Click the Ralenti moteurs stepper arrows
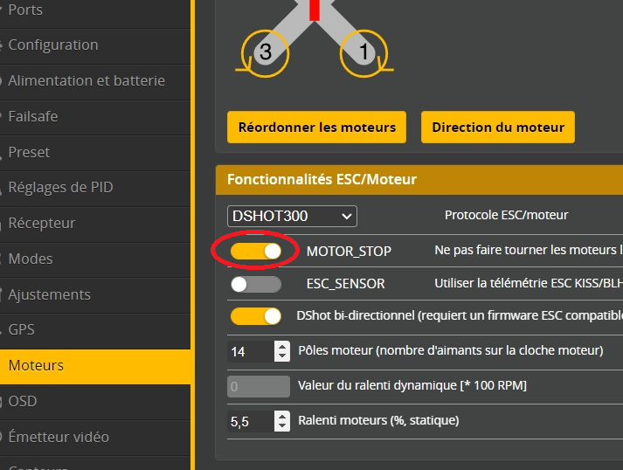The height and width of the screenshot is (470, 623). 281,421
